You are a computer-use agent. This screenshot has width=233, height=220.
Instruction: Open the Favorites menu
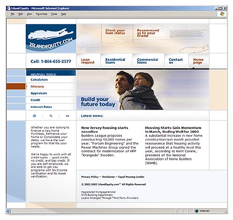(42, 14)
